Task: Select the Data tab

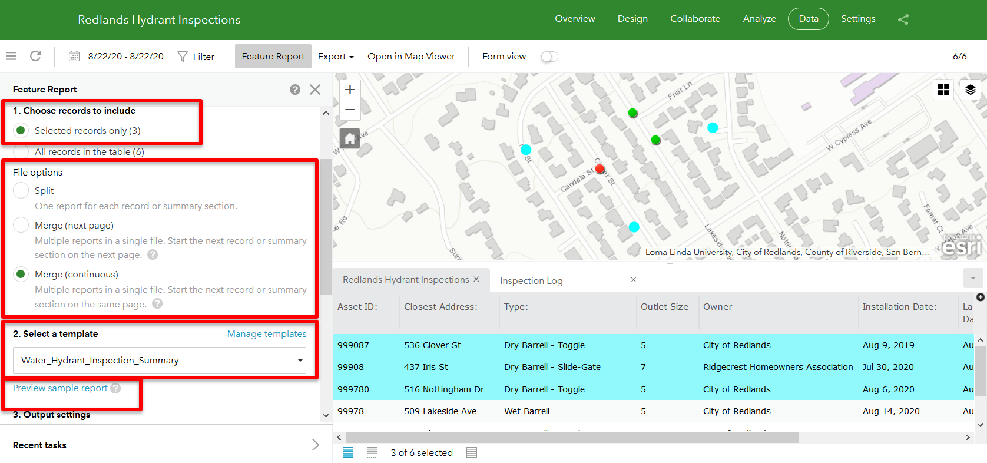Action: pos(809,19)
